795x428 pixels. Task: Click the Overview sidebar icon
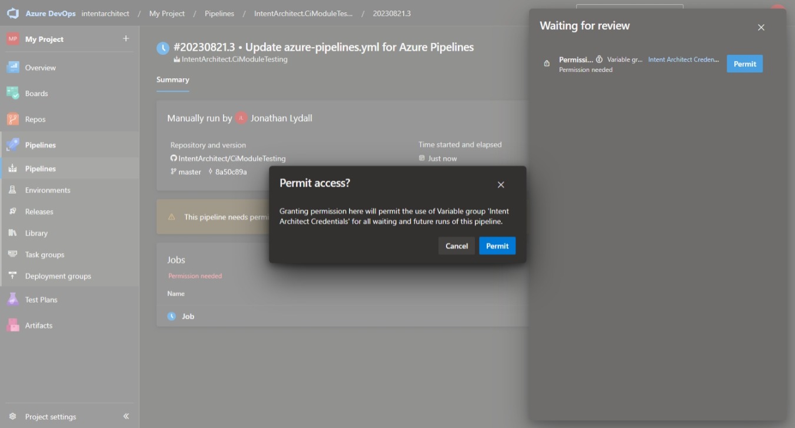[x=12, y=68]
